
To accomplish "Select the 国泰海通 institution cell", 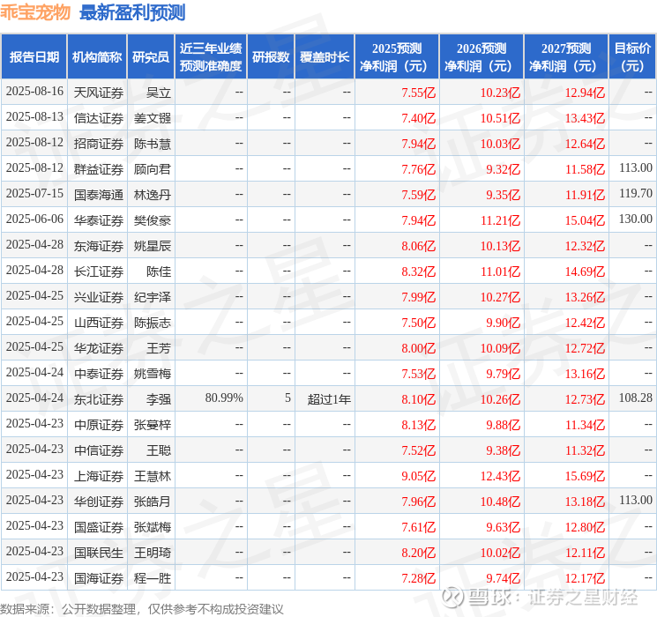I will [x=99, y=195].
